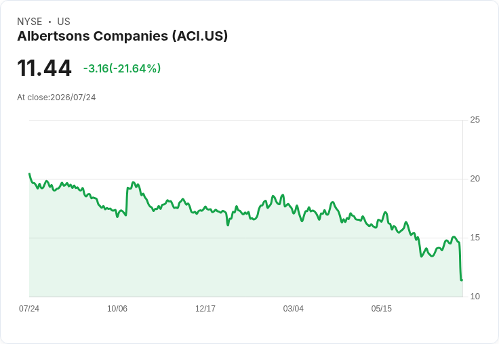Click the 05/15 date axis label
Image resolution: width=499 pixels, height=344 pixels.
coord(381,308)
